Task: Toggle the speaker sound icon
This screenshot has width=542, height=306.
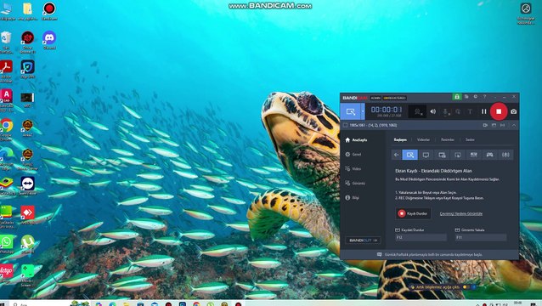Action: (x=432, y=111)
